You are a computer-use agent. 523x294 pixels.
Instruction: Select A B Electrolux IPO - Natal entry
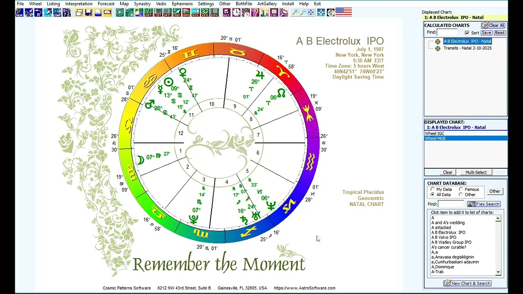coord(467,41)
